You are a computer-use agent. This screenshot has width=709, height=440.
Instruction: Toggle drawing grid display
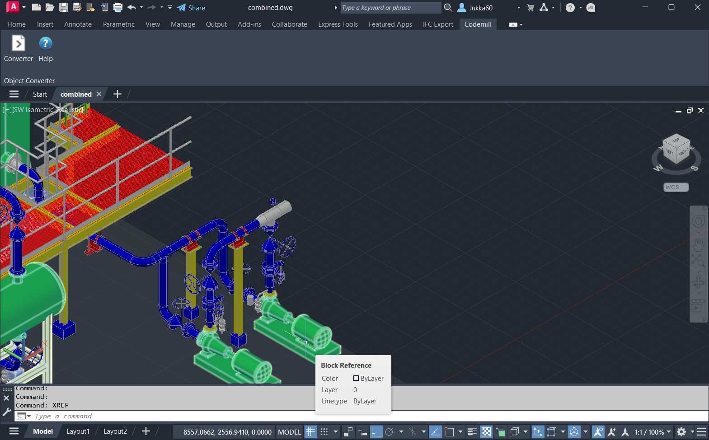pyautogui.click(x=310, y=432)
